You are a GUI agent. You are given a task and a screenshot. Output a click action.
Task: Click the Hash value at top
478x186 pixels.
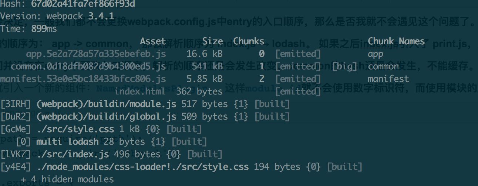tap(83, 4)
